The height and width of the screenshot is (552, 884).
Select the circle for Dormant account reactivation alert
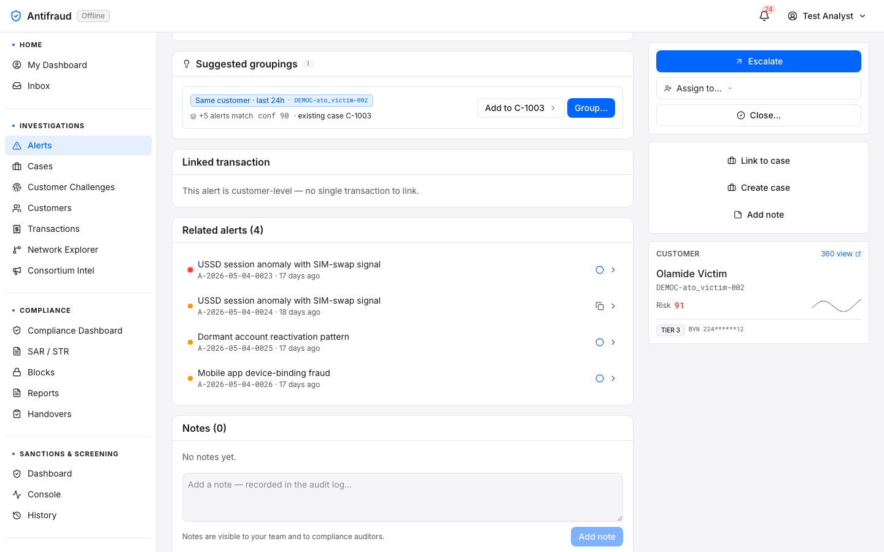pos(600,342)
